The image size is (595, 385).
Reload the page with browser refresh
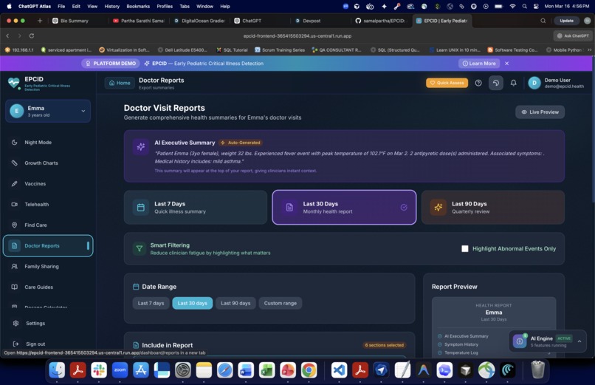click(32, 35)
